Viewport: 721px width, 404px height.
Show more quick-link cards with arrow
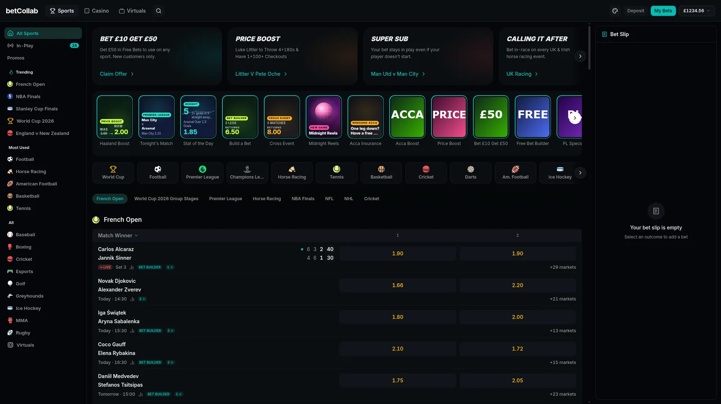tap(575, 118)
